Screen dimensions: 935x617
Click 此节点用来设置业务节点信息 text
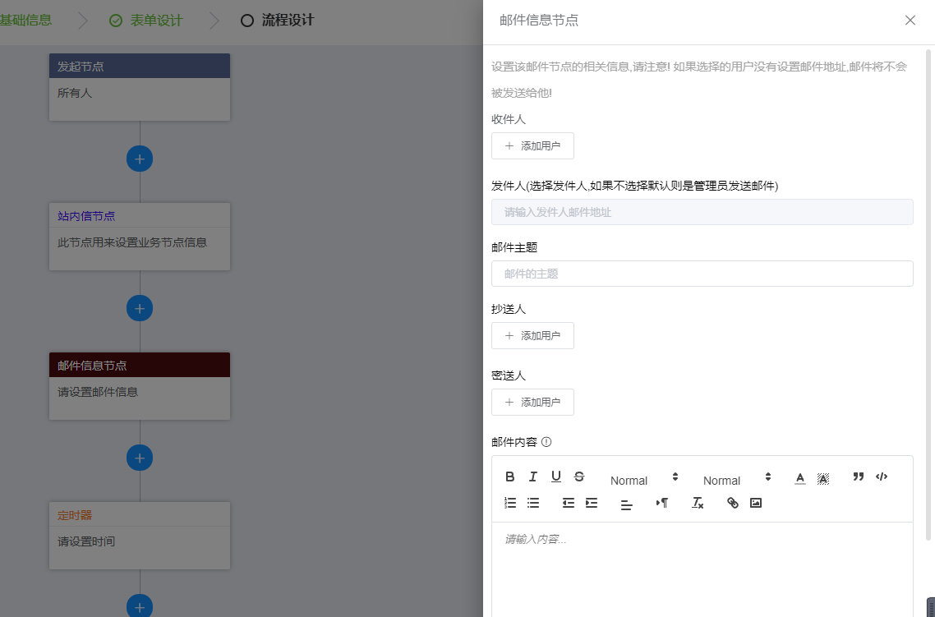132,242
